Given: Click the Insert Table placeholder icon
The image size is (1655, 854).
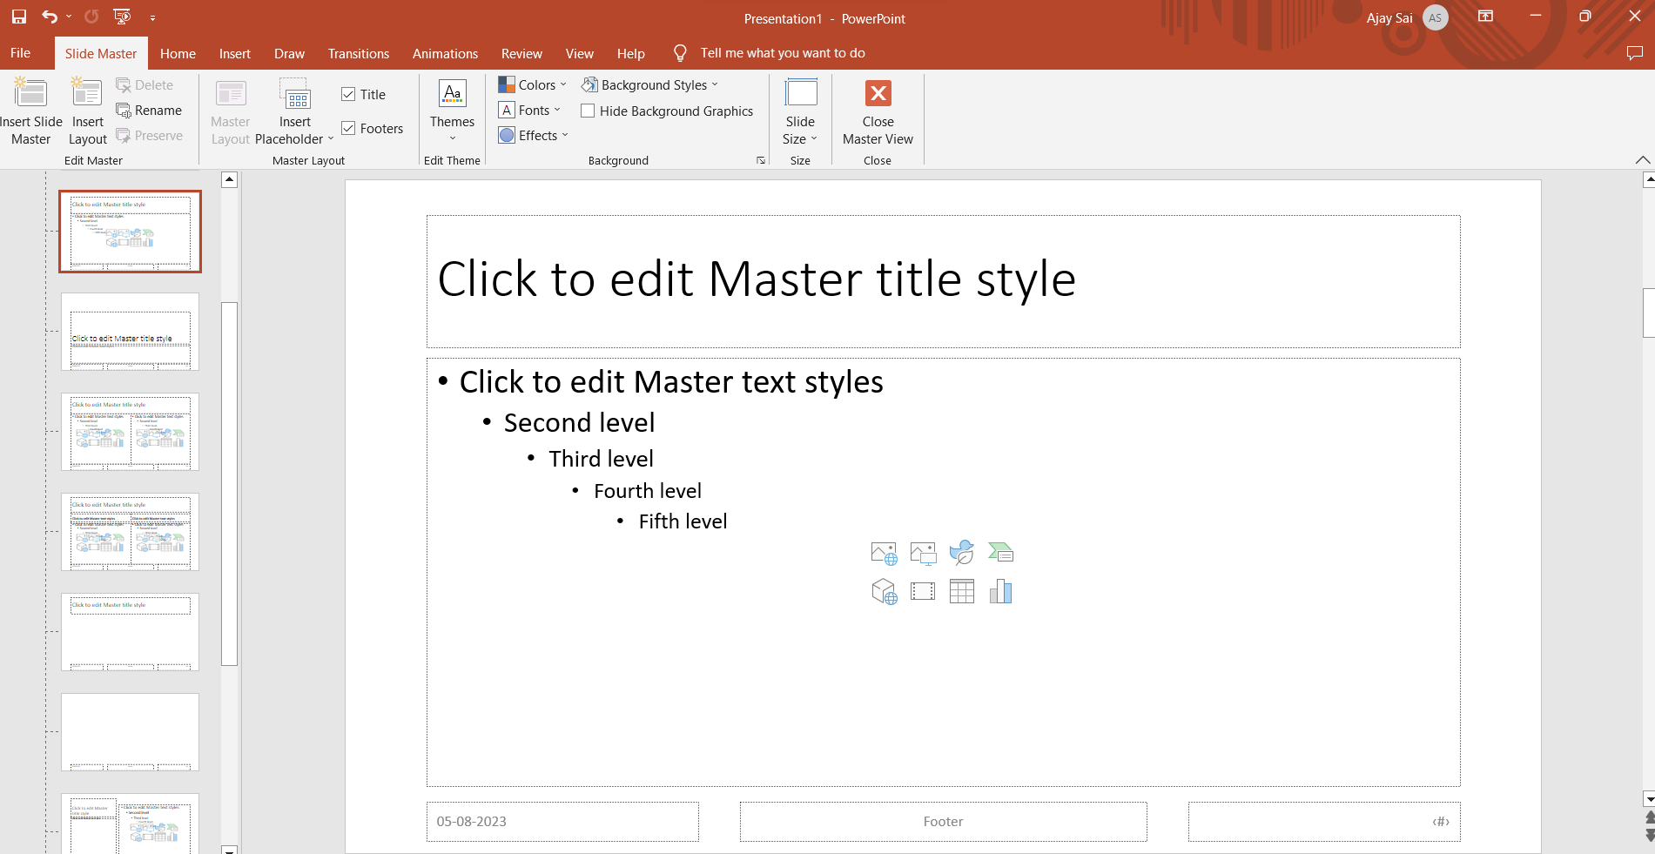Looking at the screenshot, I should pos(961,592).
